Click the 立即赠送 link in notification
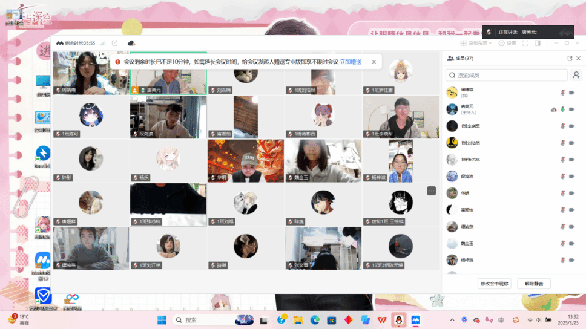This screenshot has width=586, height=329. click(x=351, y=62)
